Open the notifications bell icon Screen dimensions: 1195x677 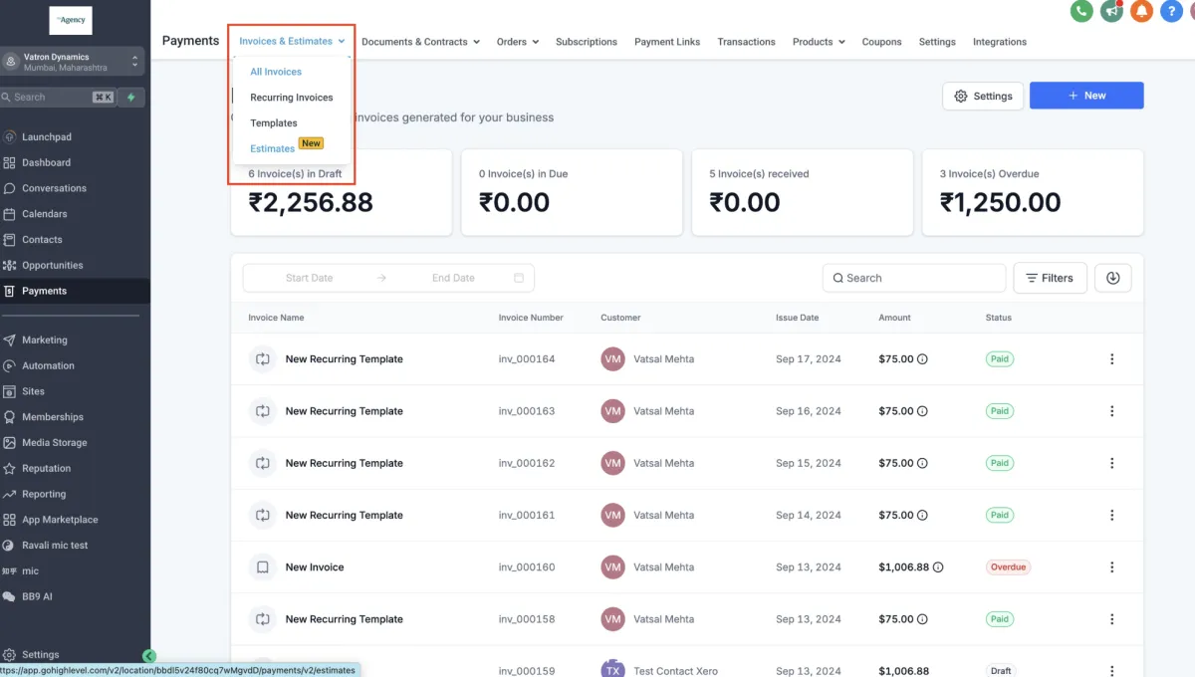pos(1142,11)
